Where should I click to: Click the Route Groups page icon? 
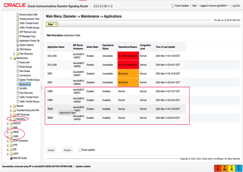(17, 67)
